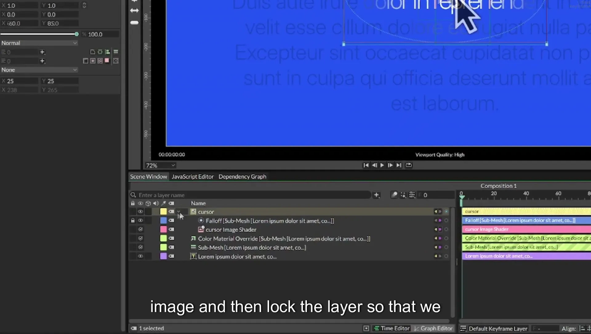Click the tag column header icon

pos(171,203)
